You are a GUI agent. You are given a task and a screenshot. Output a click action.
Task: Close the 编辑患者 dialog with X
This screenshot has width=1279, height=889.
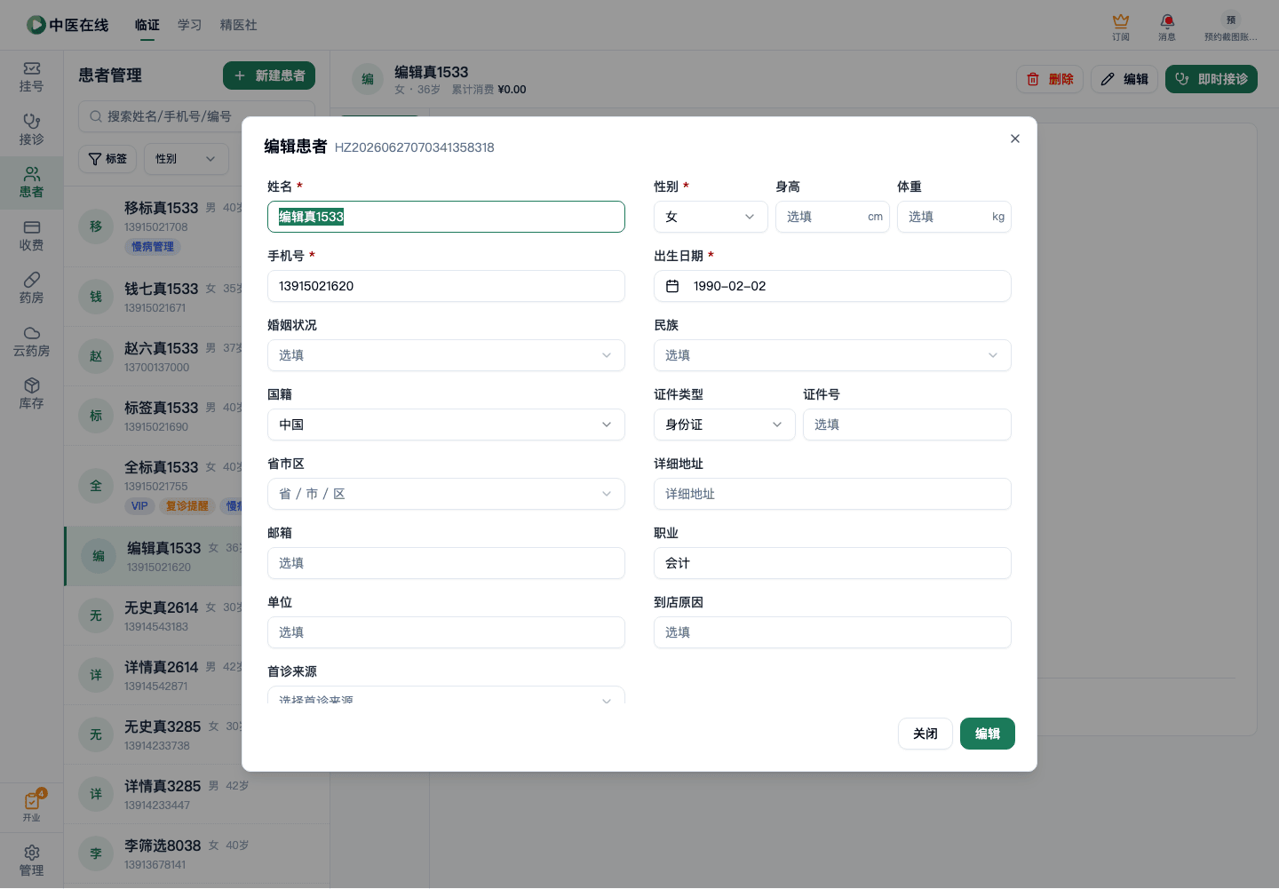pos(1015,139)
